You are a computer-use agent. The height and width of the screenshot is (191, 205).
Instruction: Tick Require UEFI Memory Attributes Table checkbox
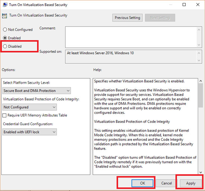4,115
